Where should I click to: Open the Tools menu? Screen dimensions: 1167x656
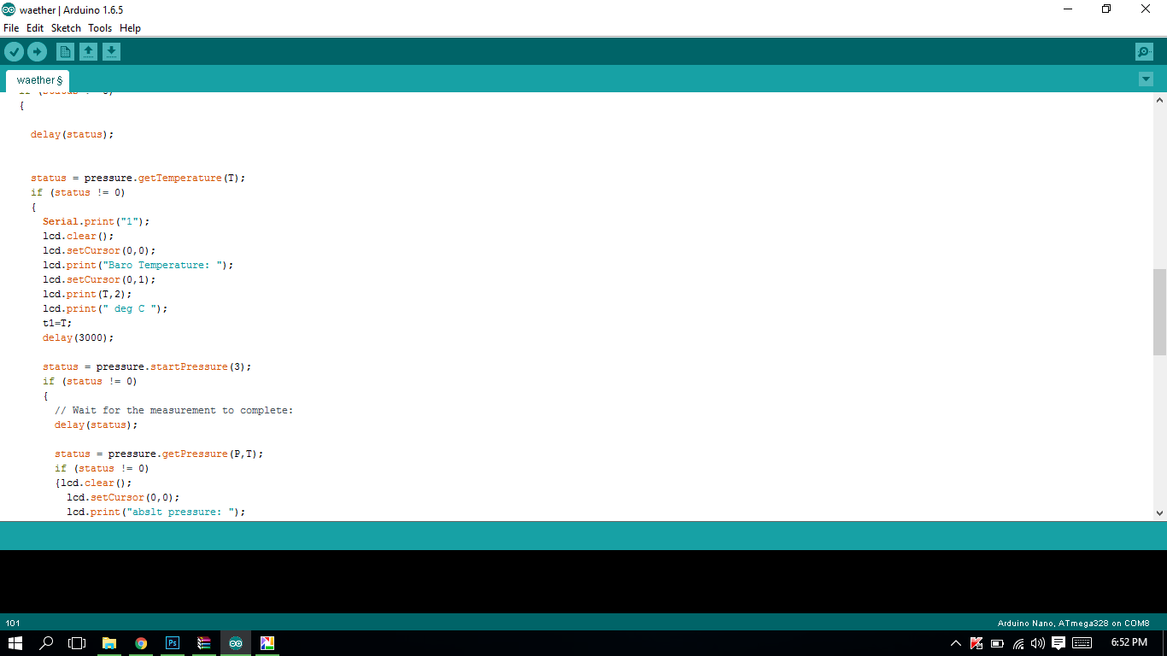[100, 28]
